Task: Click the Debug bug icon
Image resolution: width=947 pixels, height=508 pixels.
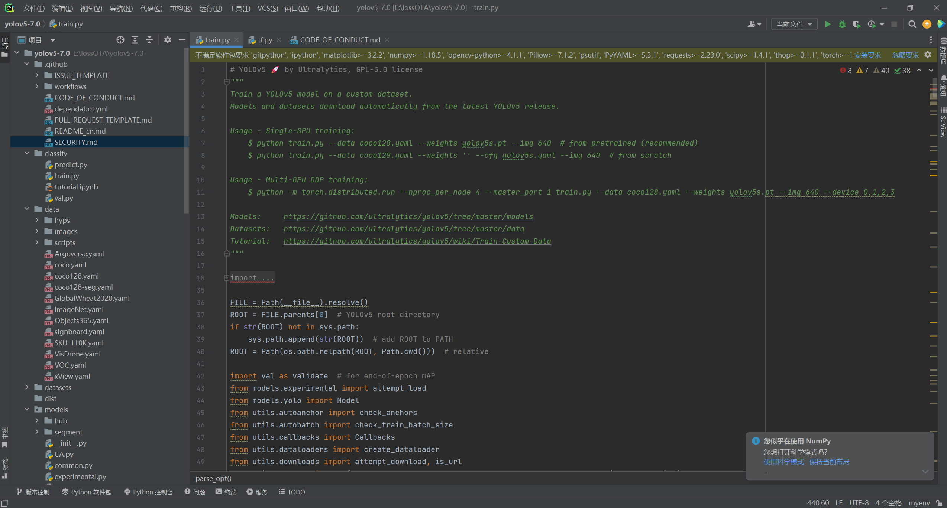Action: coord(842,24)
